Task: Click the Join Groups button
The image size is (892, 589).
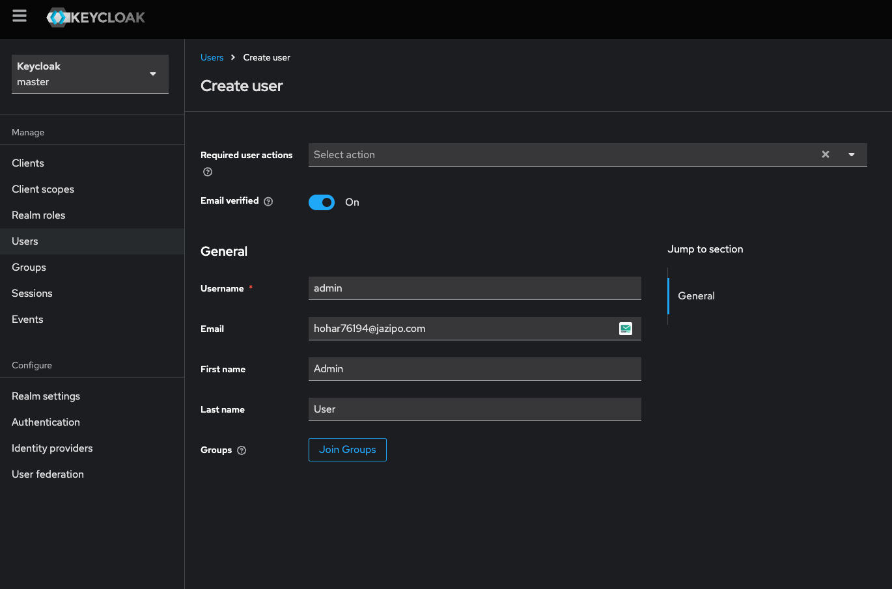Action: pos(348,450)
